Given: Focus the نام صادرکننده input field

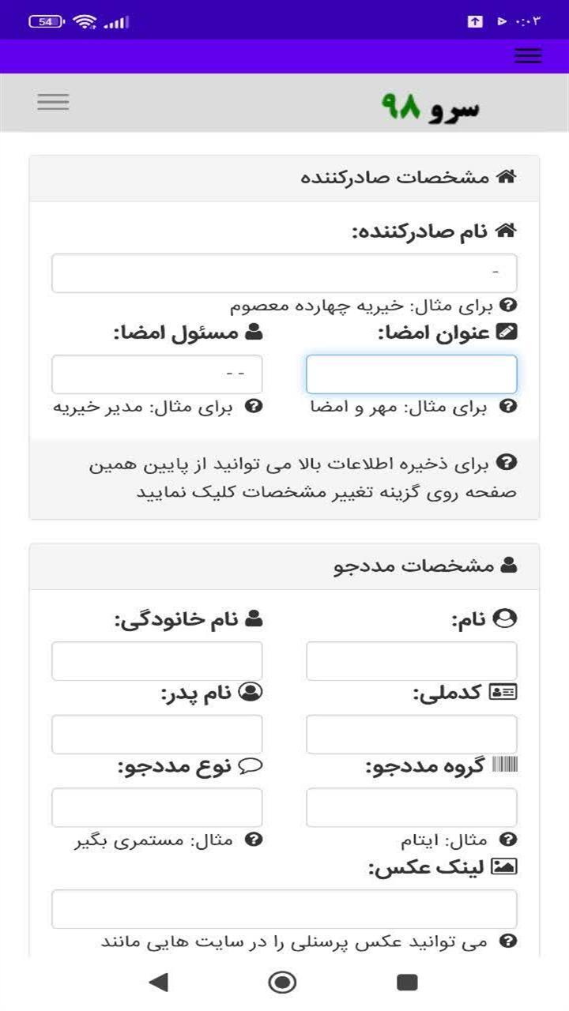Looking at the screenshot, I should pyautogui.click(x=284, y=273).
